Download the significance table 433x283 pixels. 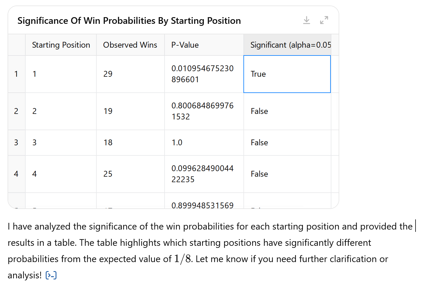(x=307, y=20)
